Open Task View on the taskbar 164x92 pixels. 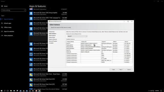8,91
